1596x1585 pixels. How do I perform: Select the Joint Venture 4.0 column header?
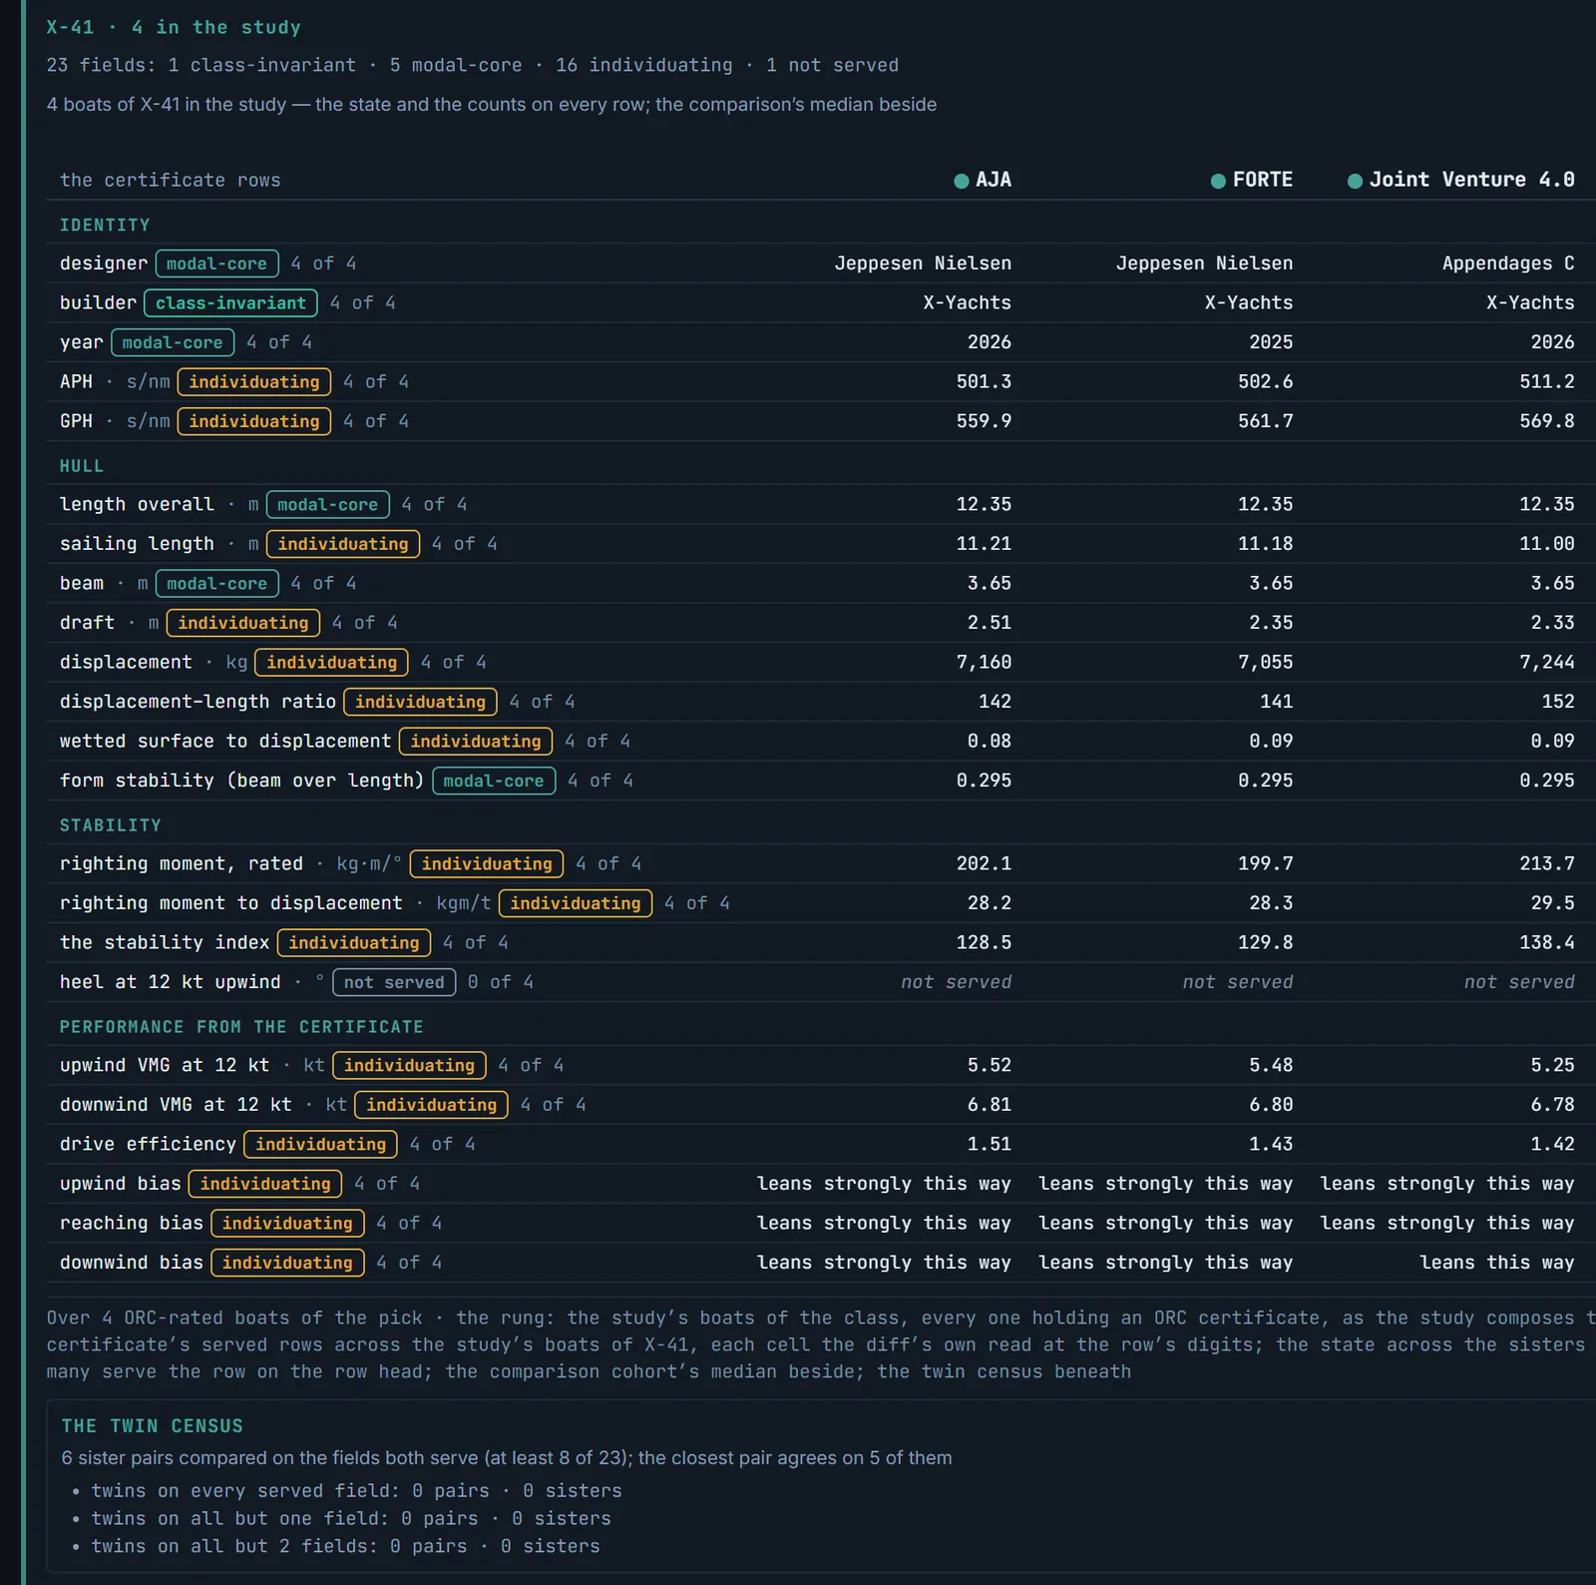click(1461, 180)
